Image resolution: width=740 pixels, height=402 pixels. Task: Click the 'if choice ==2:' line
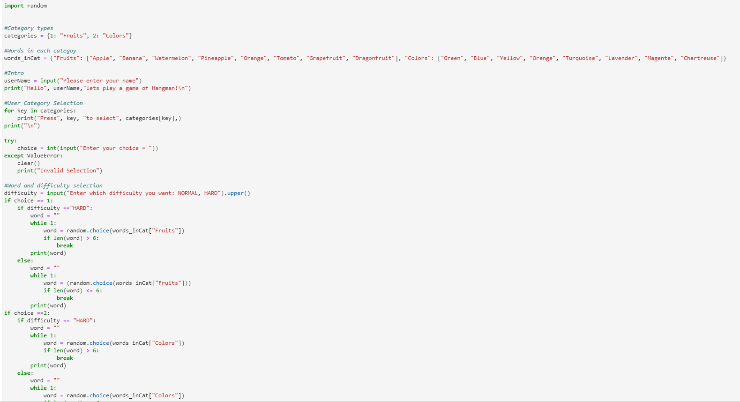pyautogui.click(x=27, y=313)
